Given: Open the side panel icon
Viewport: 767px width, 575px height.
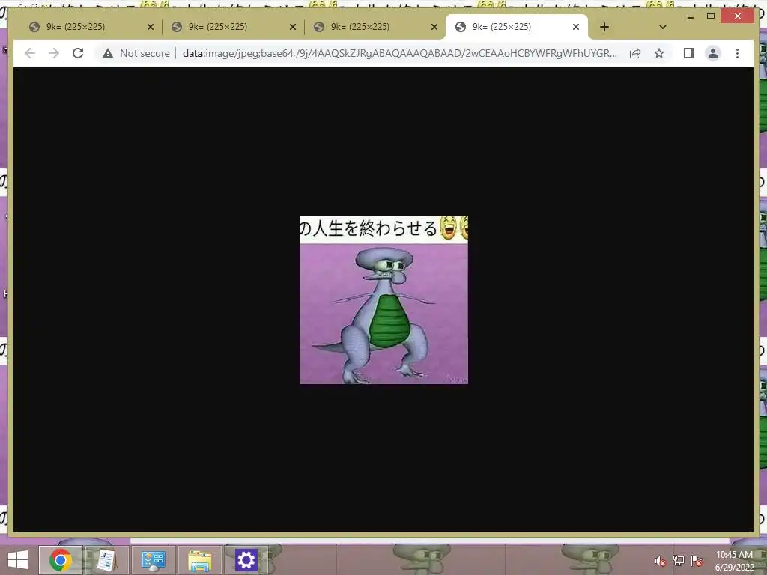Looking at the screenshot, I should click(x=689, y=53).
